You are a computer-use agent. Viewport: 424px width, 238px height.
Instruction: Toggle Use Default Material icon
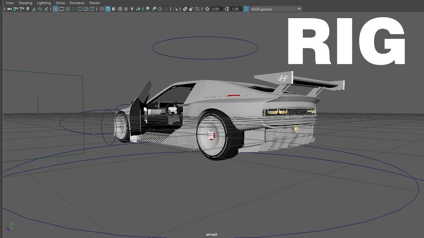[x=114, y=9]
